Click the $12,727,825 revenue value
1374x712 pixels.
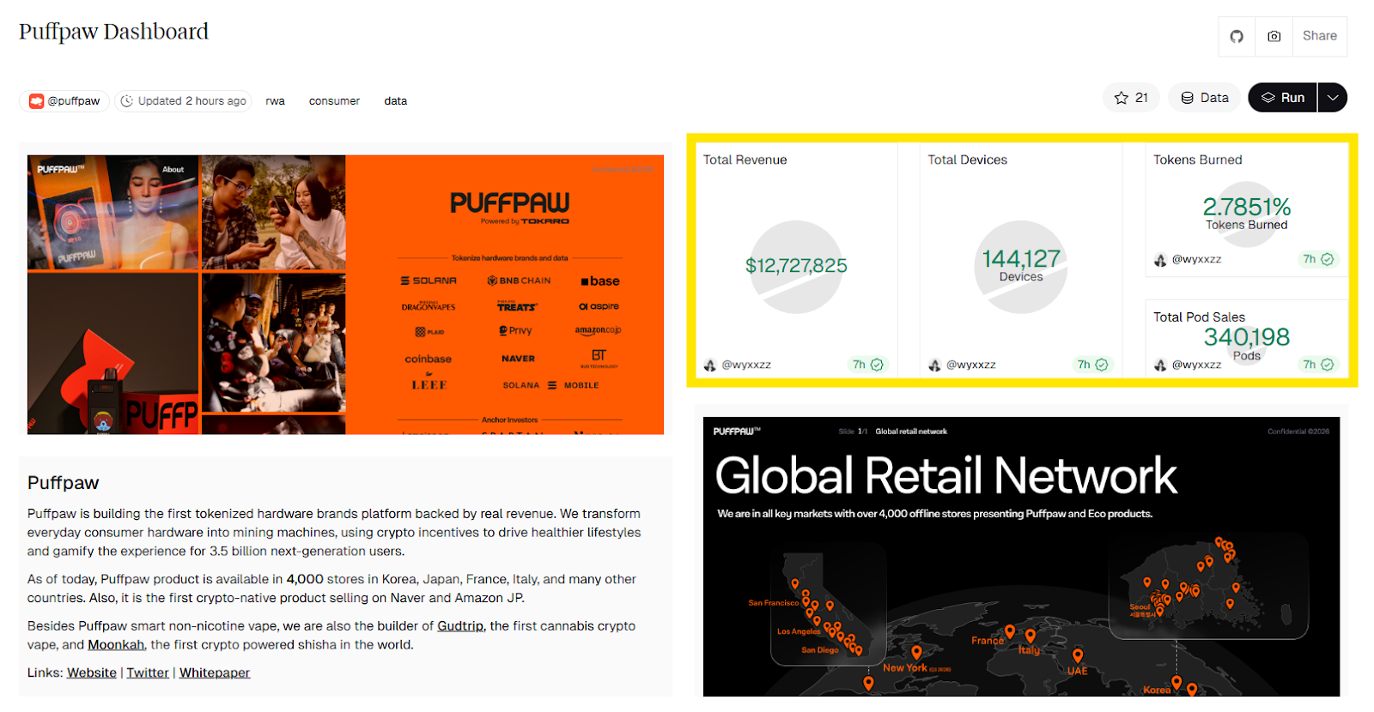click(796, 266)
